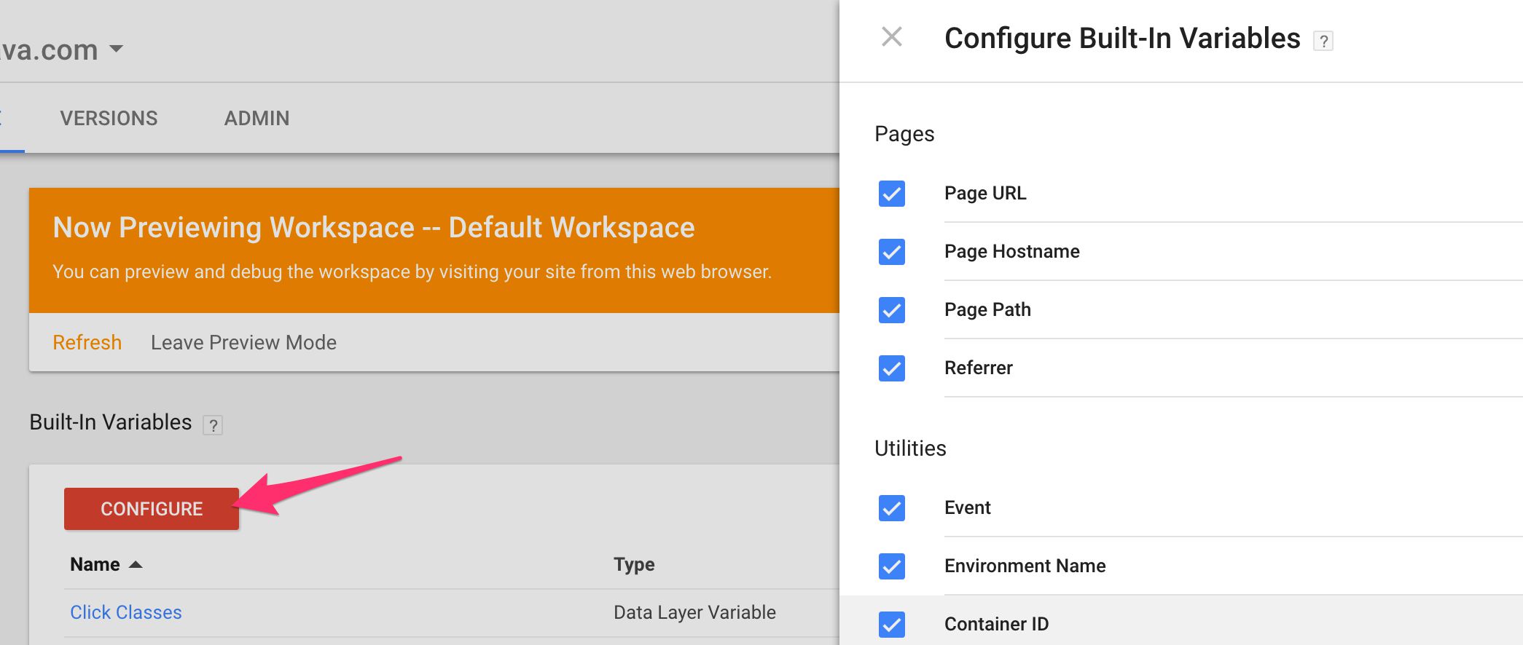Image resolution: width=1523 pixels, height=645 pixels.
Task: Click the red CONFIGURE button
Action: click(x=152, y=509)
